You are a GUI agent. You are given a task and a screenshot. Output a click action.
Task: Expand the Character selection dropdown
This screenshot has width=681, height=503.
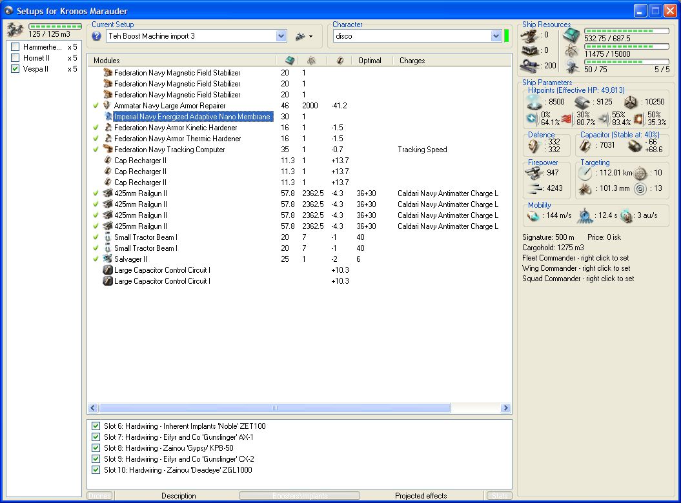(496, 37)
